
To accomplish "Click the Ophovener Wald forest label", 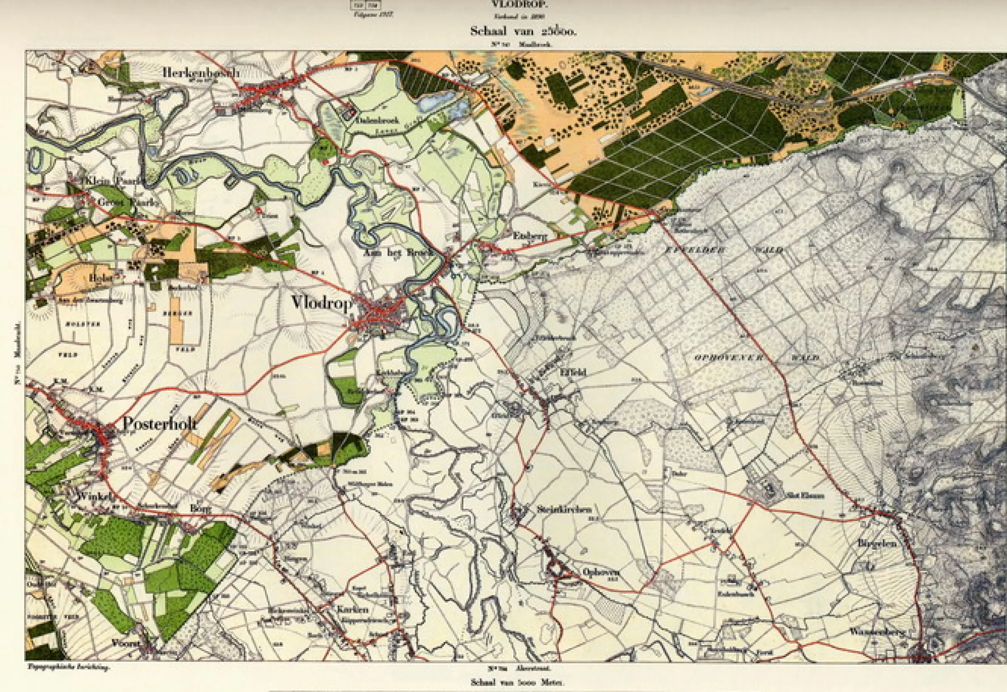I will click(757, 358).
